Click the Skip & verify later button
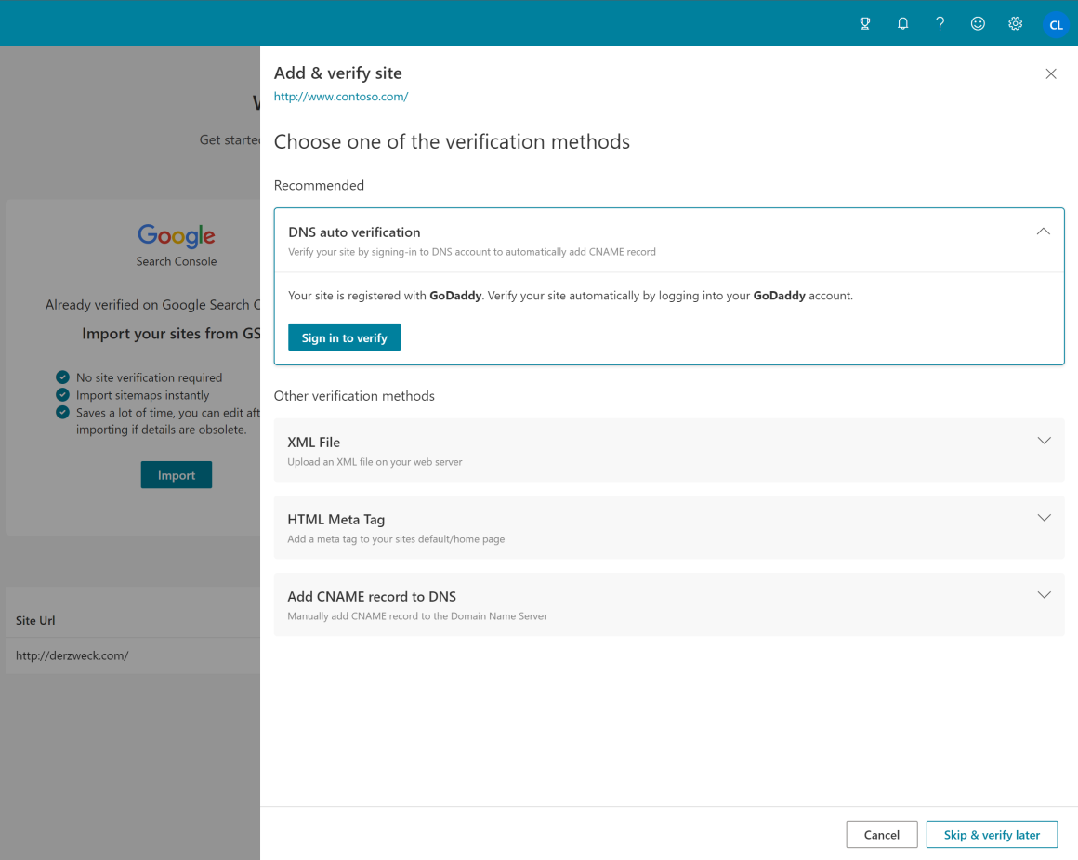This screenshot has width=1078, height=860. click(x=992, y=834)
